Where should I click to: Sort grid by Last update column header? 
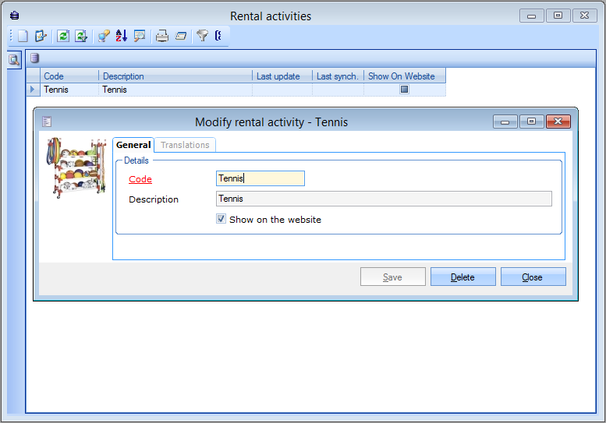click(281, 76)
